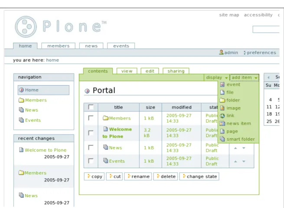The width and height of the screenshot is (284, 208).
Task: Click the News icon in recent changes
Action: pos(21,195)
